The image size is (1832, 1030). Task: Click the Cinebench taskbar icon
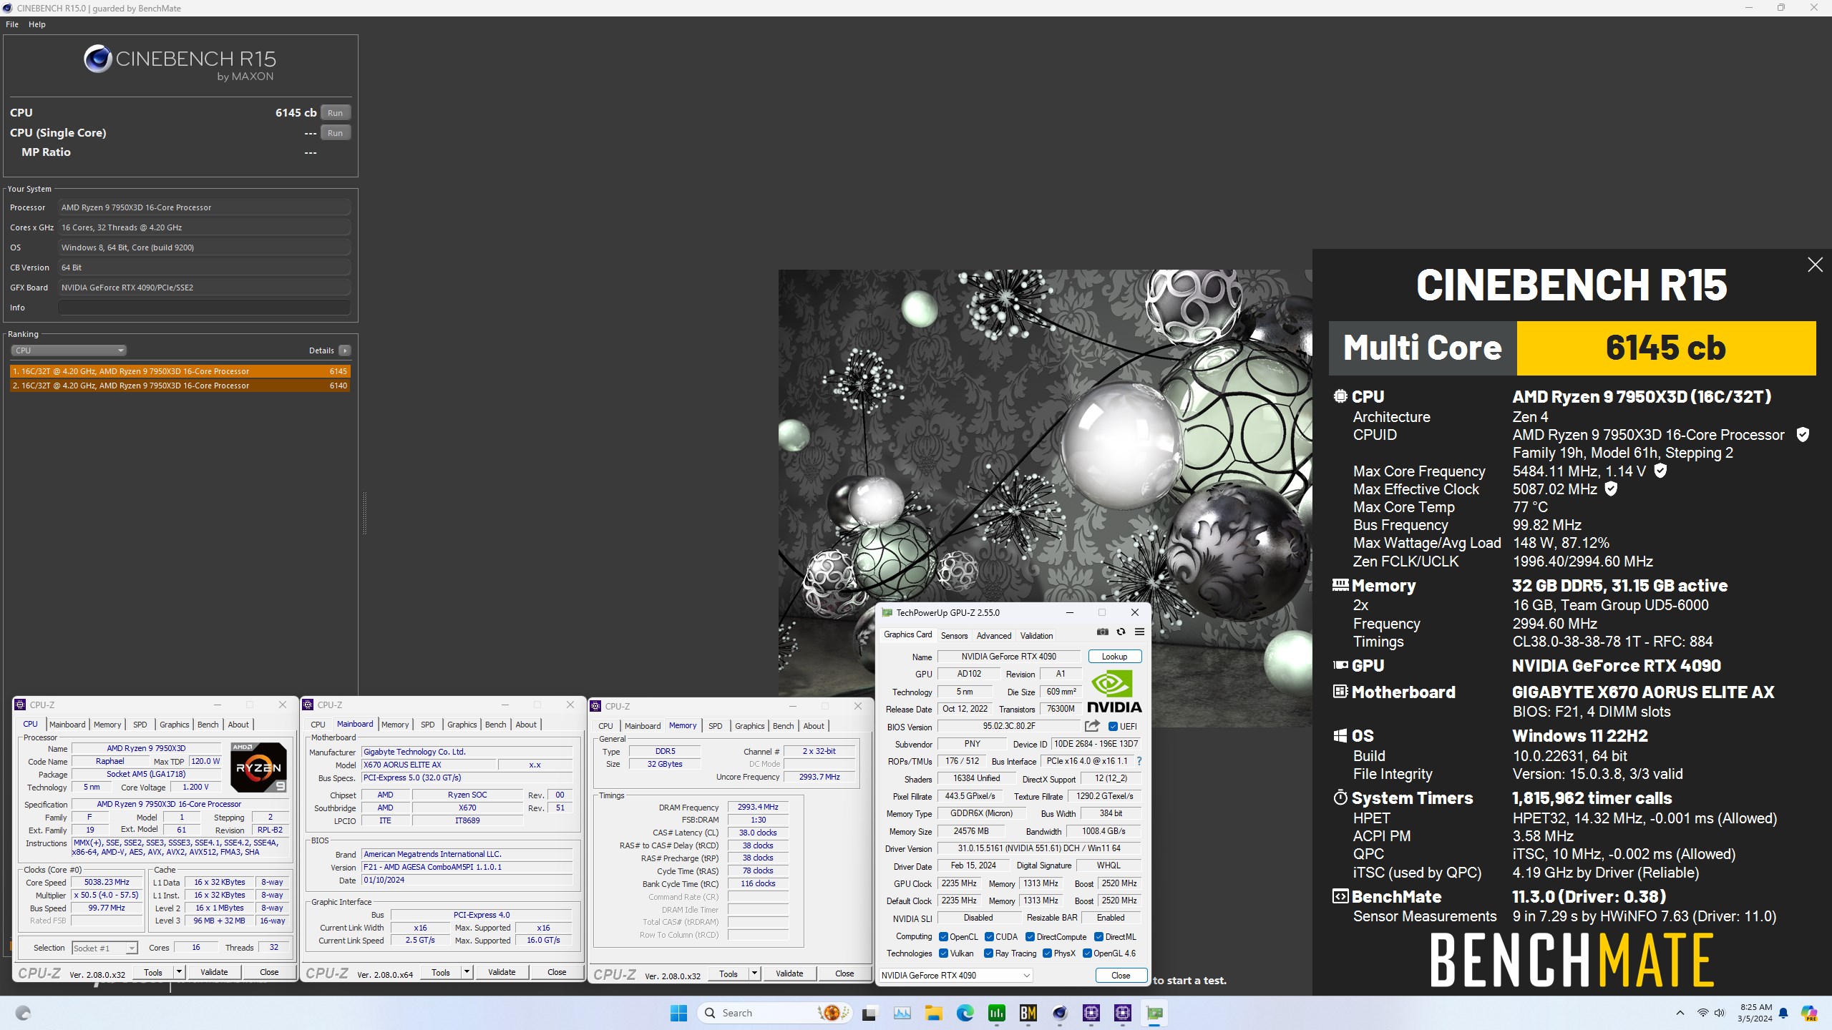(1059, 1013)
